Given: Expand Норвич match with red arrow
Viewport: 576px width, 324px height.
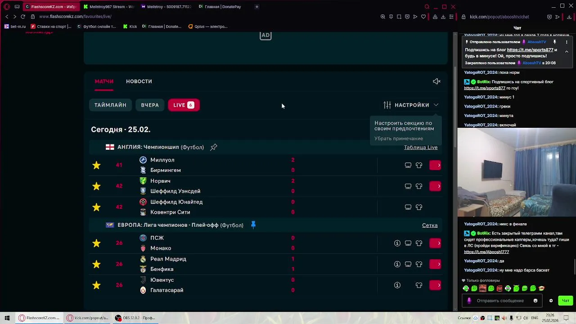Looking at the screenshot, I should [435, 186].
